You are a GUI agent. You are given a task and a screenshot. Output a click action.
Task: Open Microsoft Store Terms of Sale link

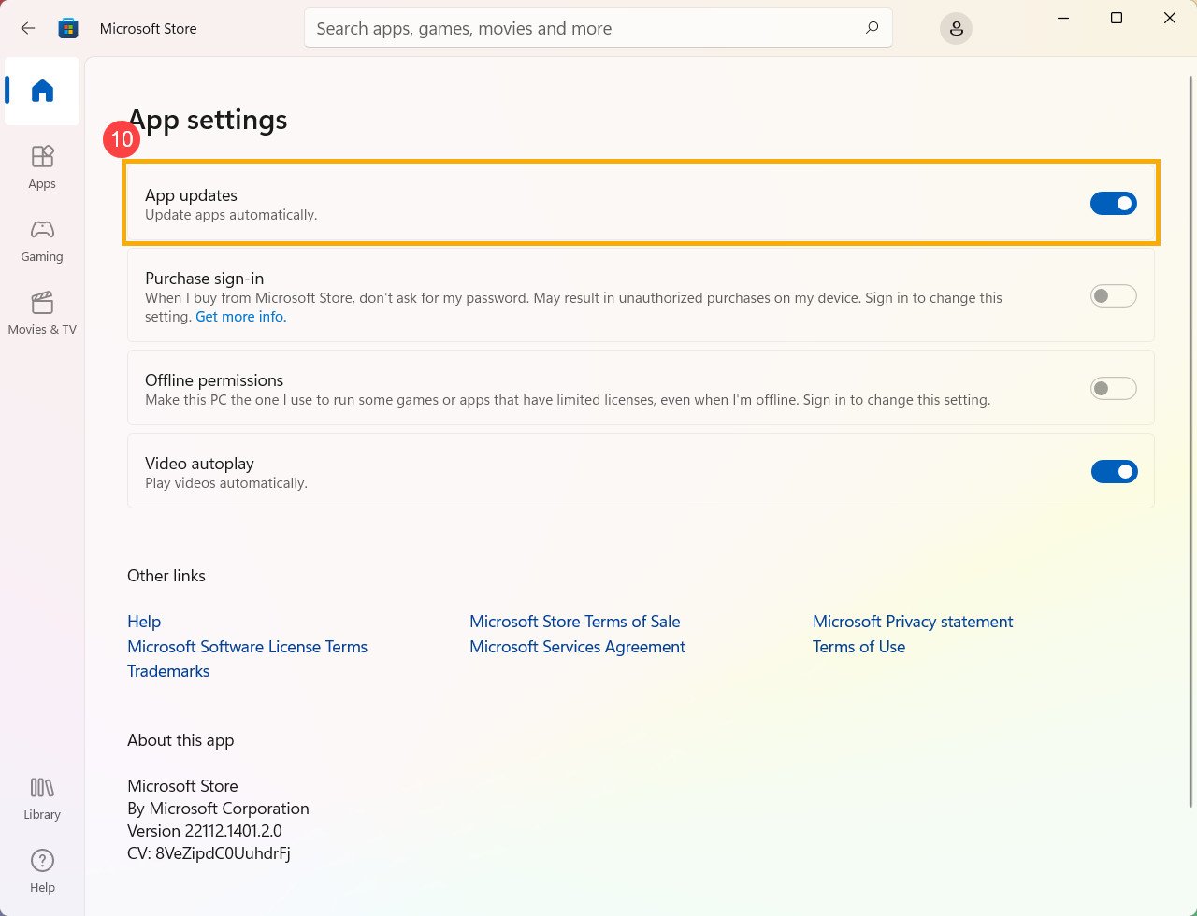(574, 622)
